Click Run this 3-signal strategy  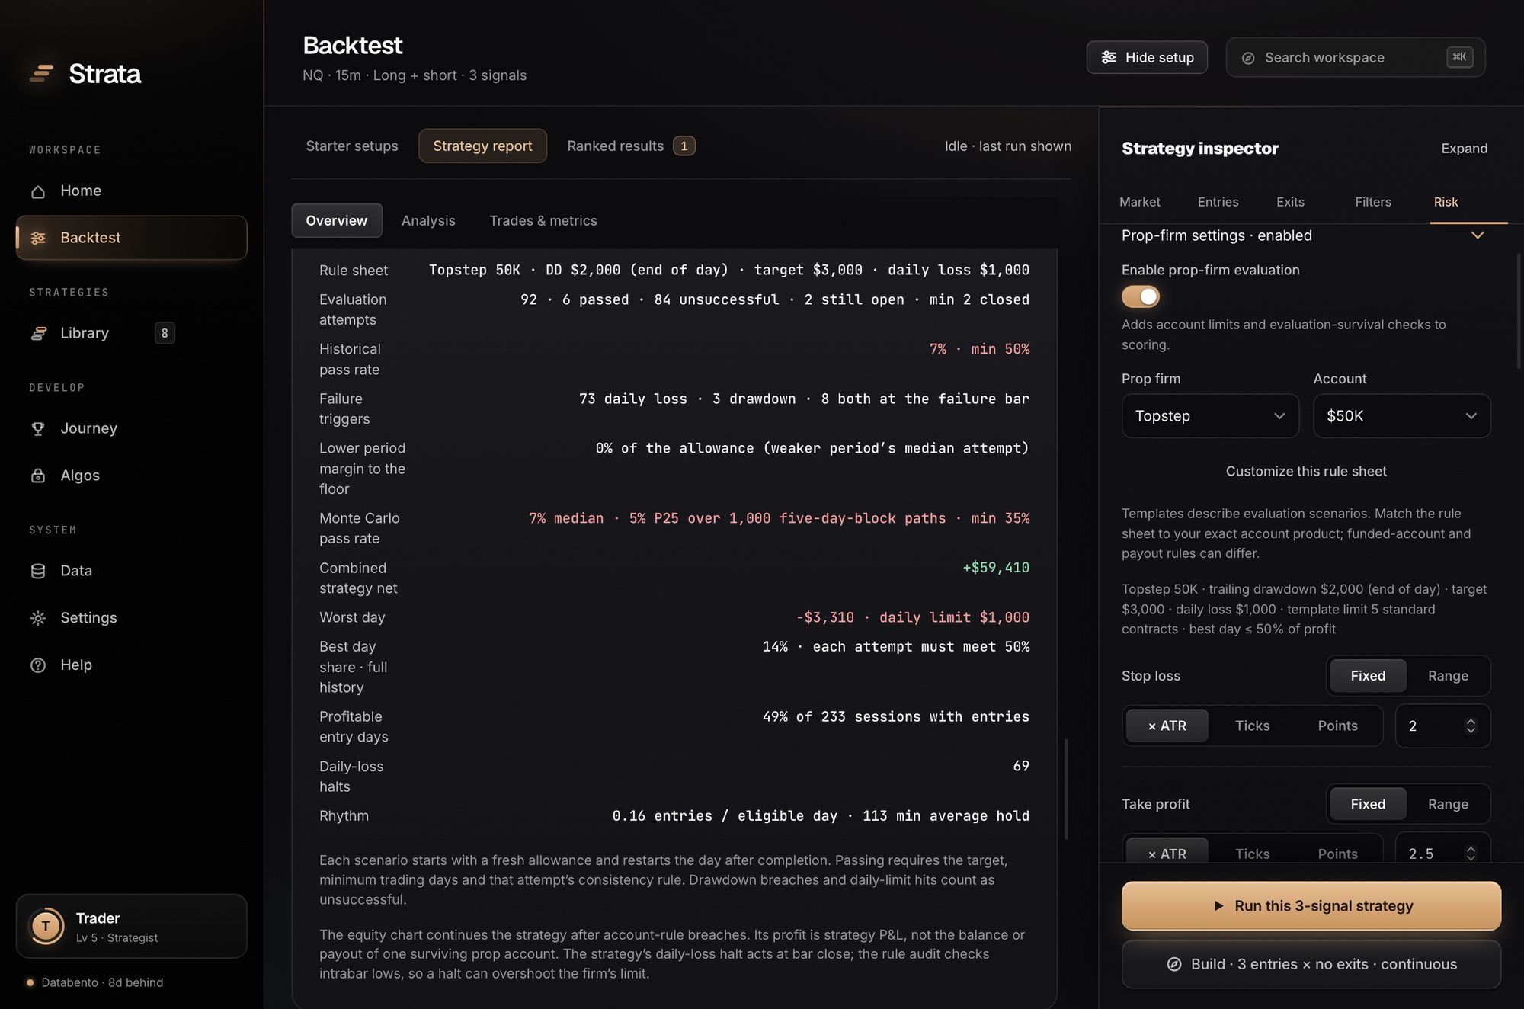point(1311,905)
